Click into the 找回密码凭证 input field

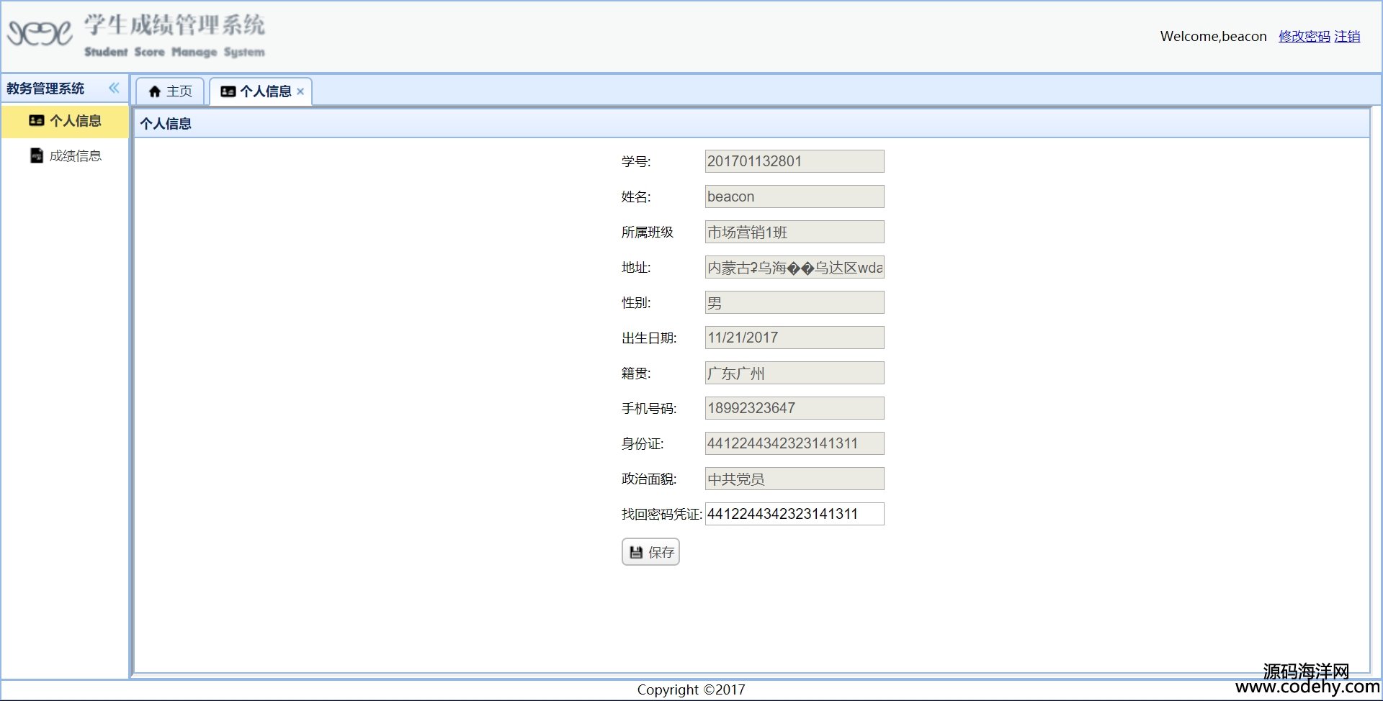[794, 514]
